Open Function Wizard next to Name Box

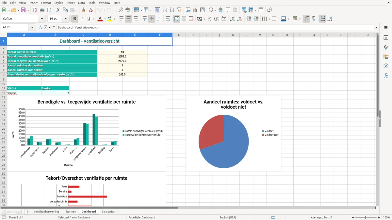coord(41,28)
